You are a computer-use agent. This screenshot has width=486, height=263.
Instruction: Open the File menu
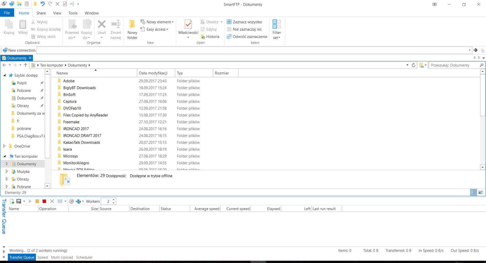[x=7, y=13]
